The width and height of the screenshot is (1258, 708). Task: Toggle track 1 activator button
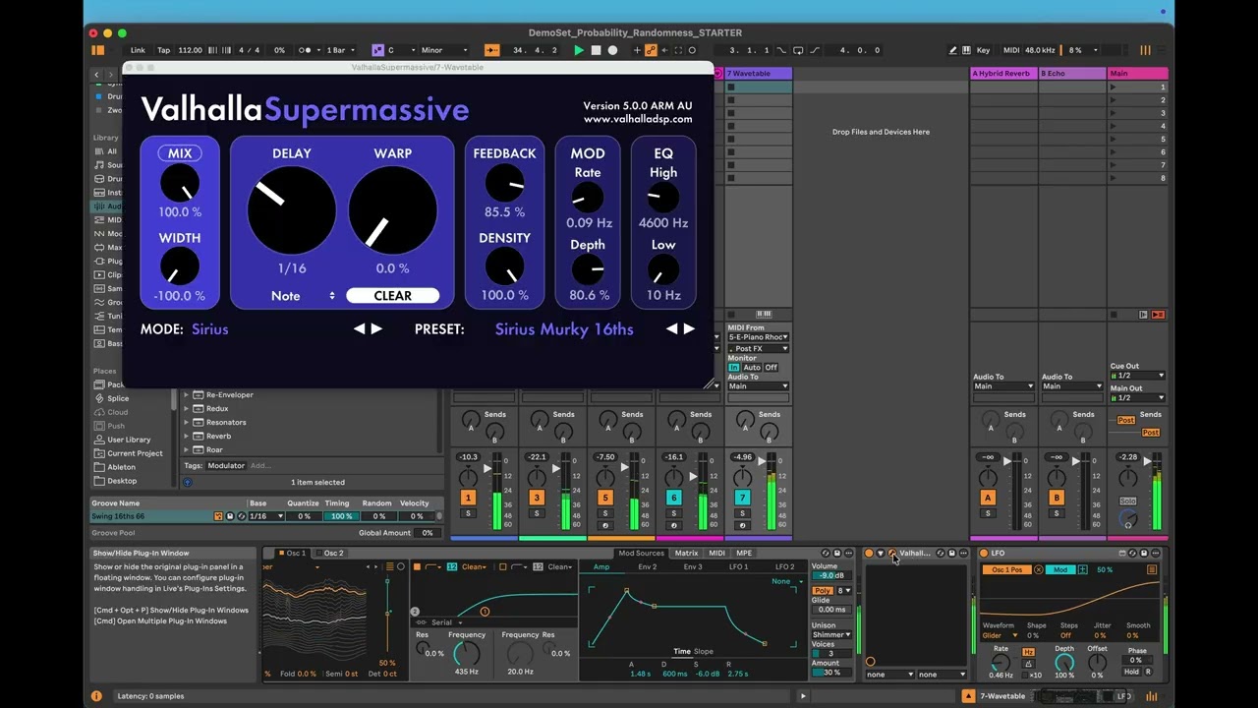point(468,498)
